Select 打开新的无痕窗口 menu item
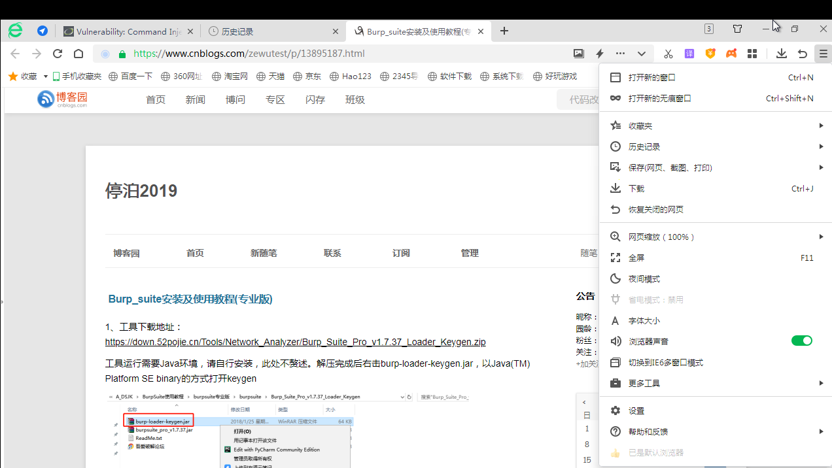Screen dimensions: 832x468 coord(715,98)
